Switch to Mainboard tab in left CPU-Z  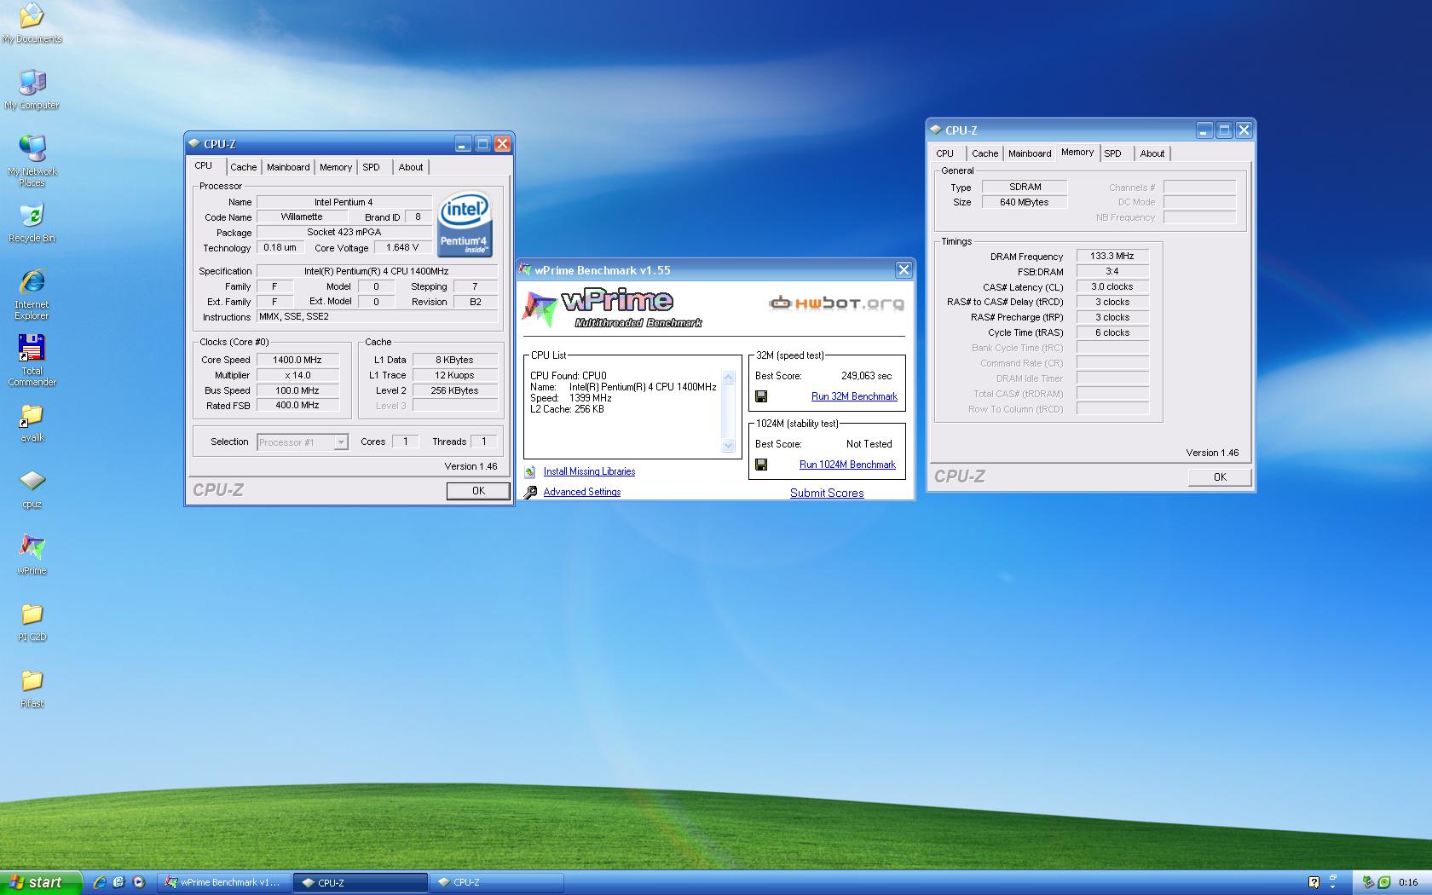click(288, 167)
